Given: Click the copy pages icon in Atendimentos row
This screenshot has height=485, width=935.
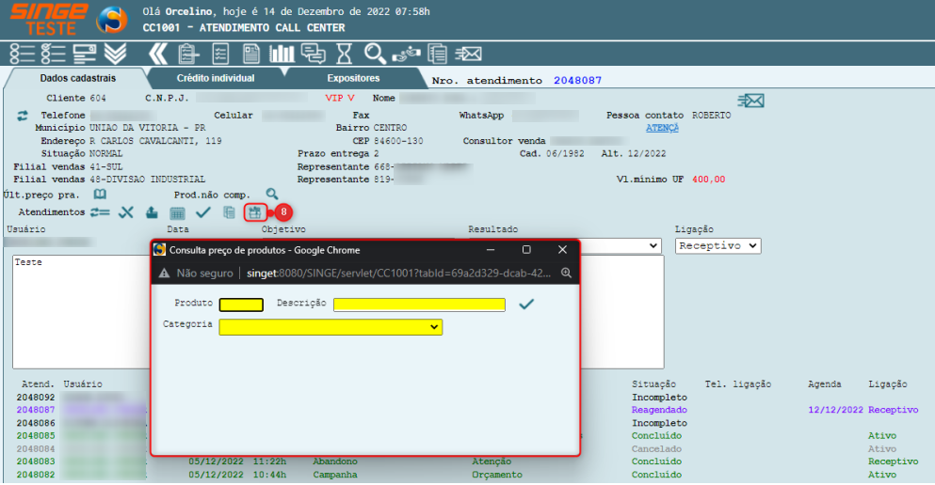Looking at the screenshot, I should coord(229,212).
